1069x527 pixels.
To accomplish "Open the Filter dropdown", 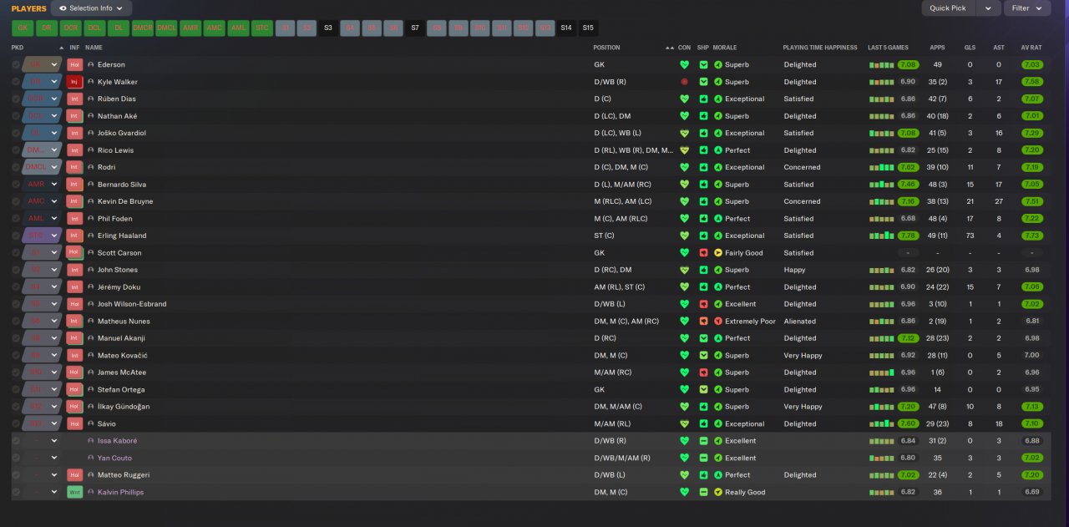I will [x=1027, y=8].
